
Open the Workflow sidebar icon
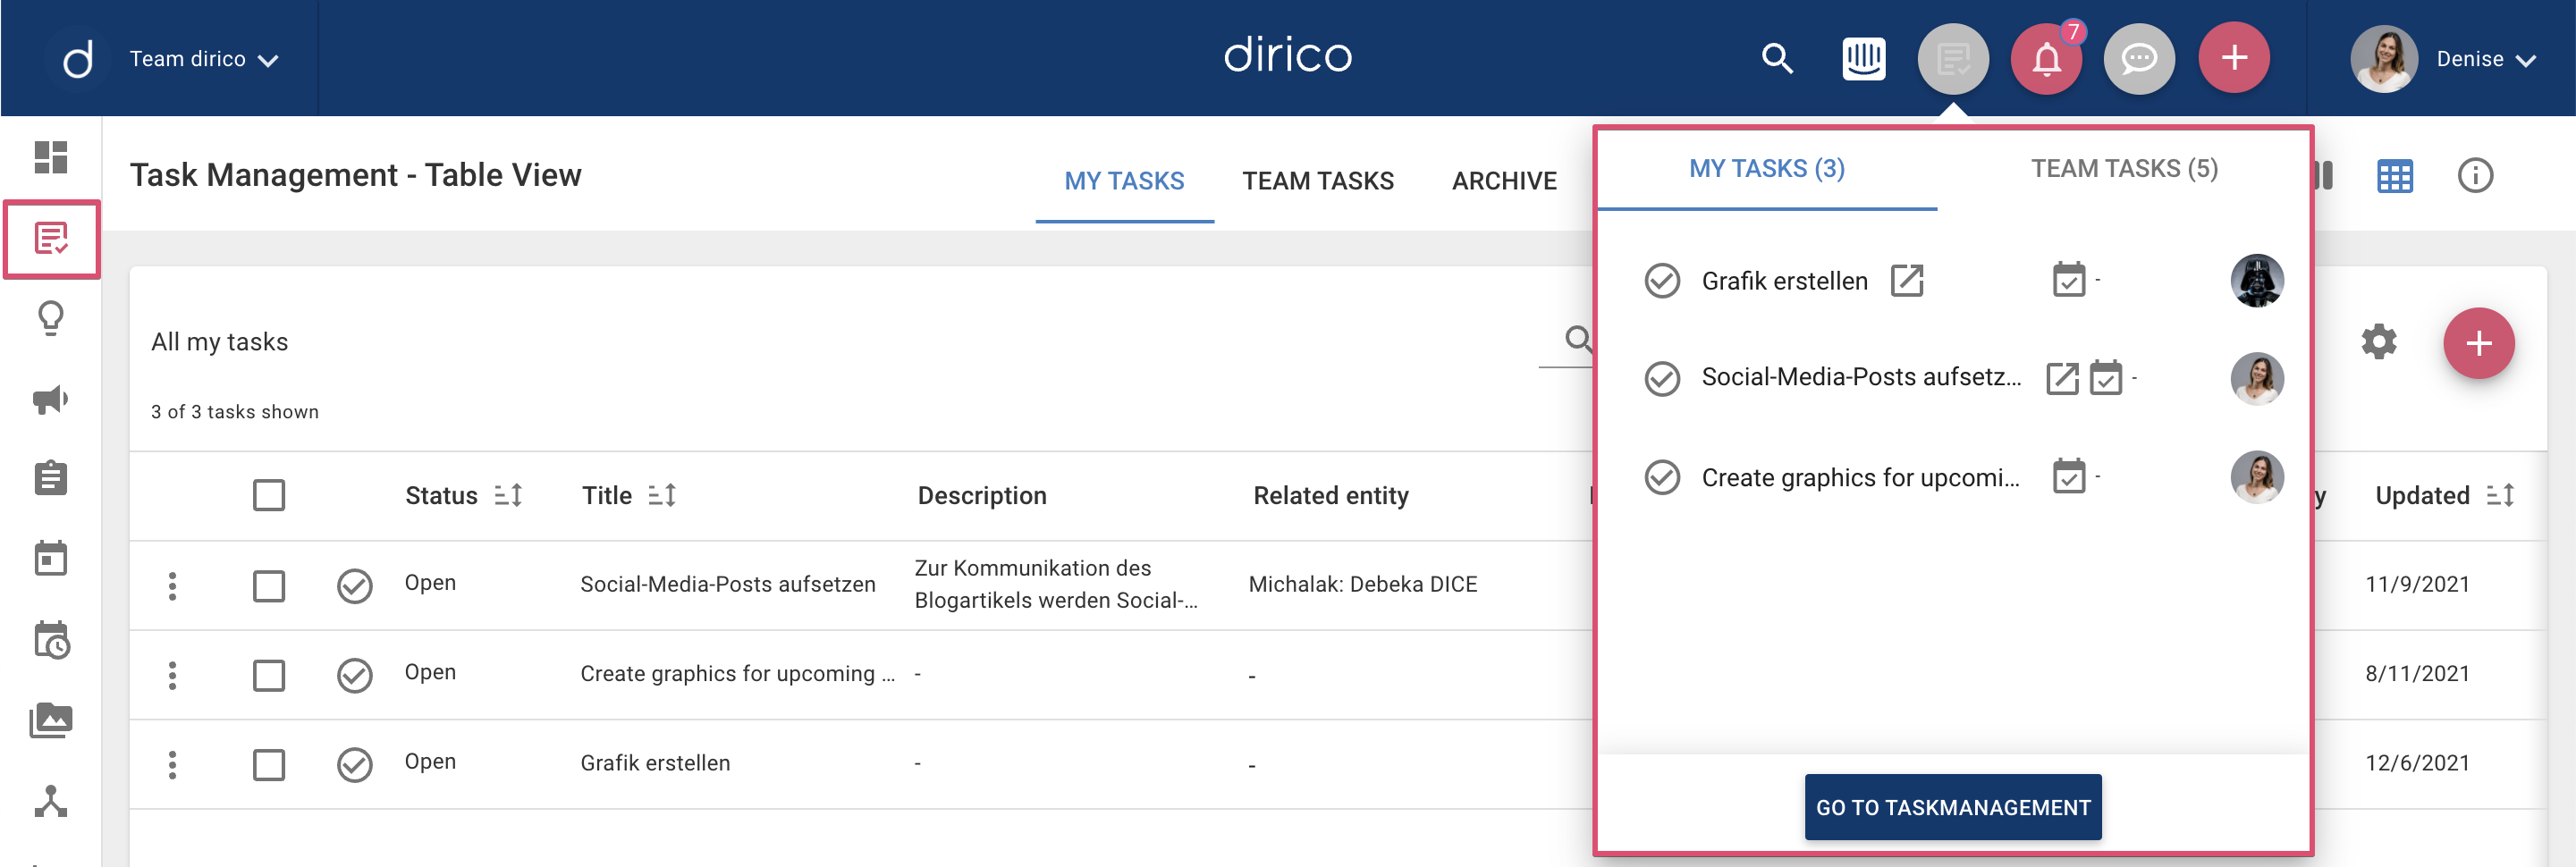pyautogui.click(x=50, y=800)
